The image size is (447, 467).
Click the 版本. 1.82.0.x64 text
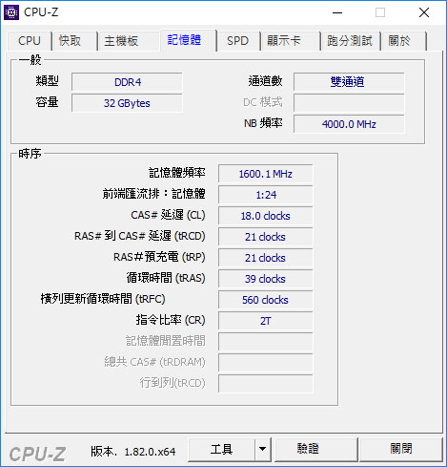pos(132,452)
